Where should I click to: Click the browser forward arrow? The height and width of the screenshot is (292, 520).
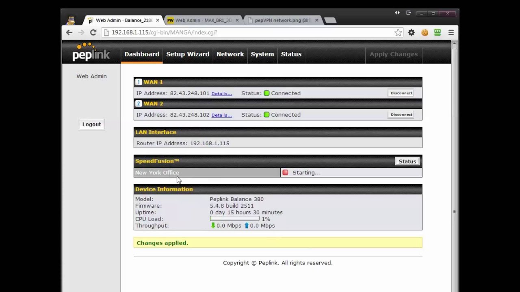pos(81,32)
